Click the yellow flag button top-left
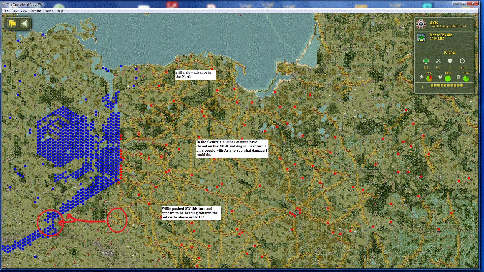The height and width of the screenshot is (272, 484). [12, 24]
